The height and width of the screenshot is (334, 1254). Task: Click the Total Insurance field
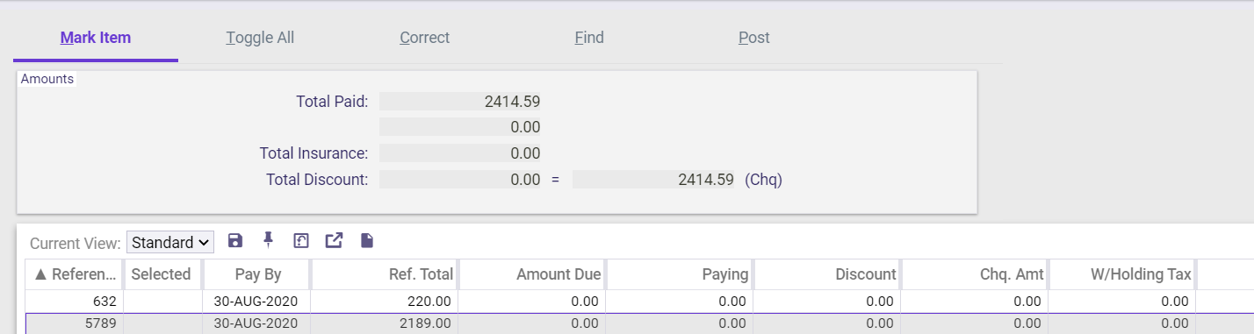tap(460, 153)
